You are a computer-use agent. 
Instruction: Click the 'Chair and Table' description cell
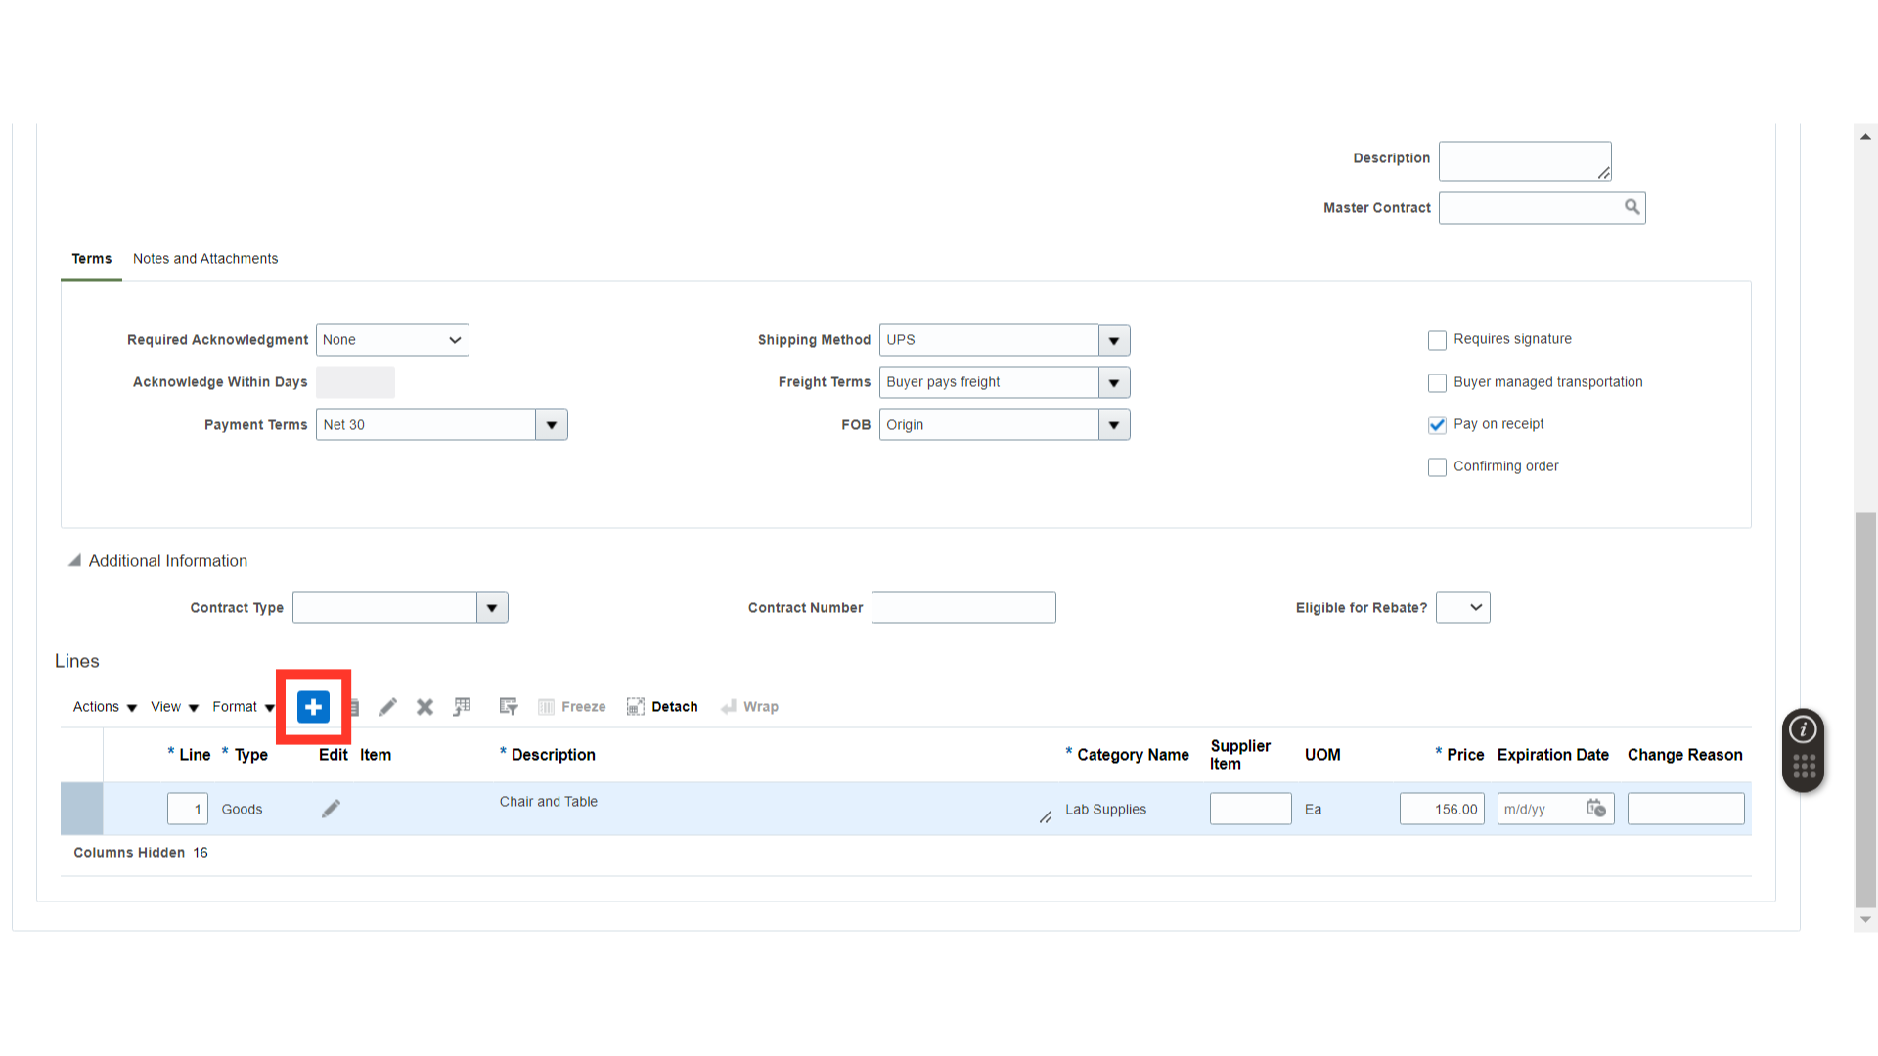pos(548,802)
